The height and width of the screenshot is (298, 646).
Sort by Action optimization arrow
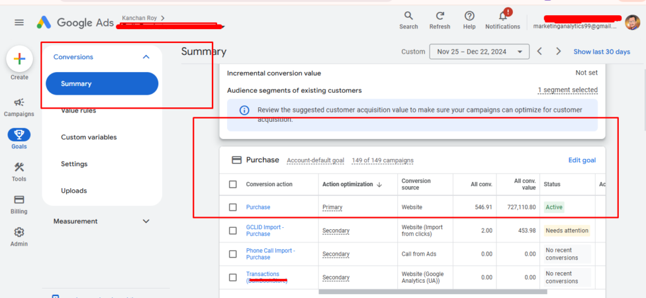point(379,184)
